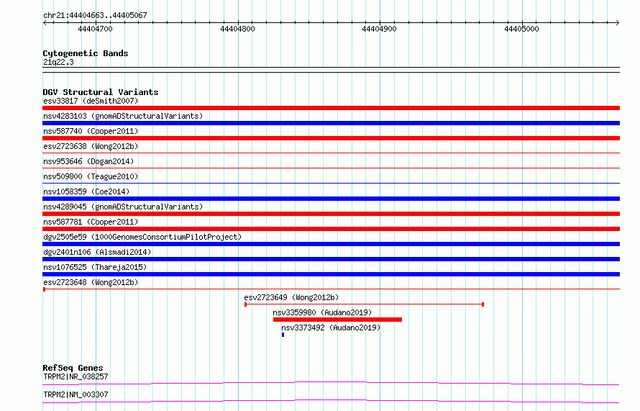Open the esv2723649 (Wong2012b) label
This screenshot has width=640, height=411.
291,297
